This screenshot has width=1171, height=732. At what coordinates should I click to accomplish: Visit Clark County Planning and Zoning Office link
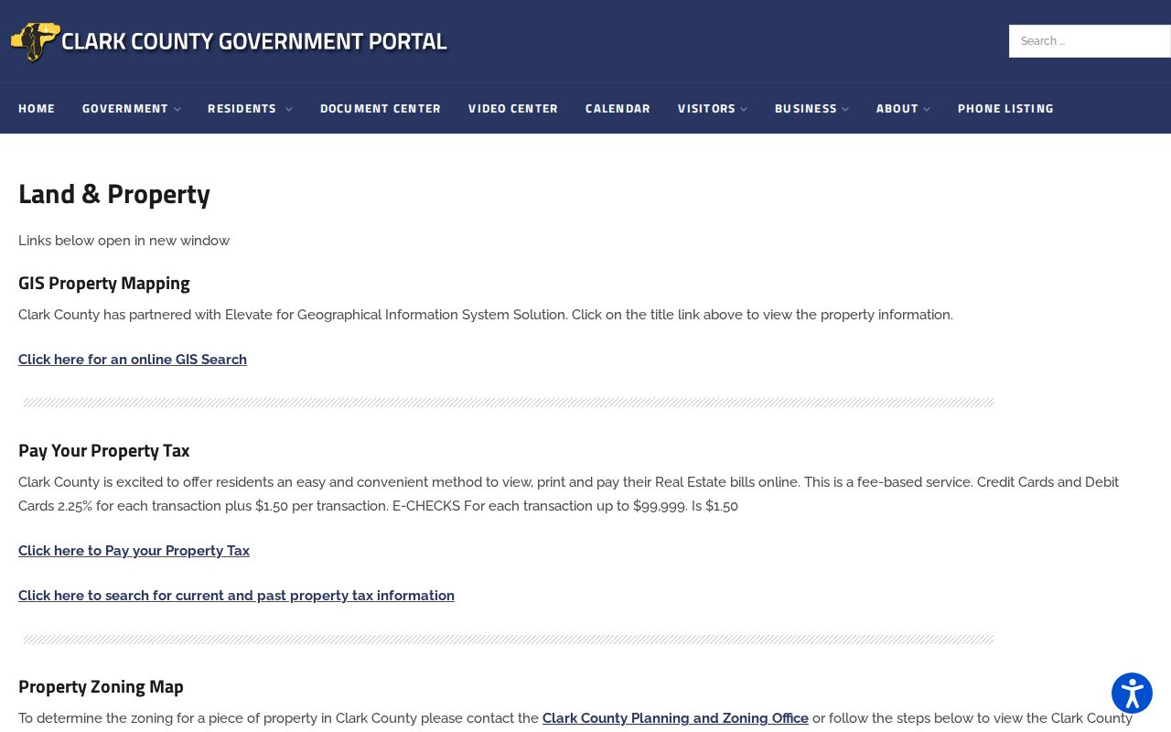tap(675, 718)
